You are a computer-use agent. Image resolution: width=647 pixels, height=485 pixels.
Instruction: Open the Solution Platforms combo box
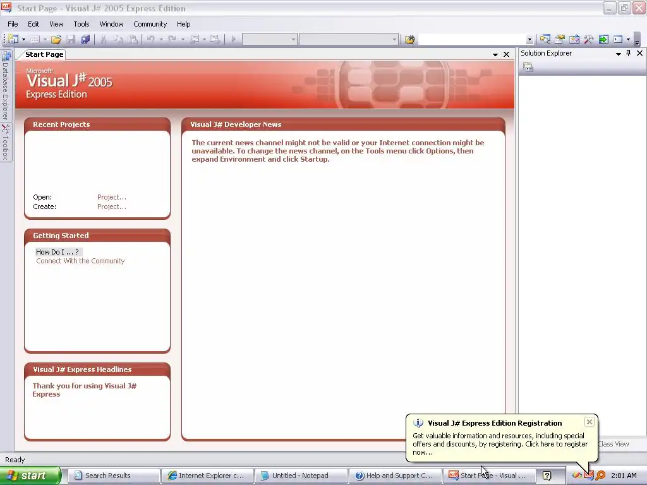349,39
